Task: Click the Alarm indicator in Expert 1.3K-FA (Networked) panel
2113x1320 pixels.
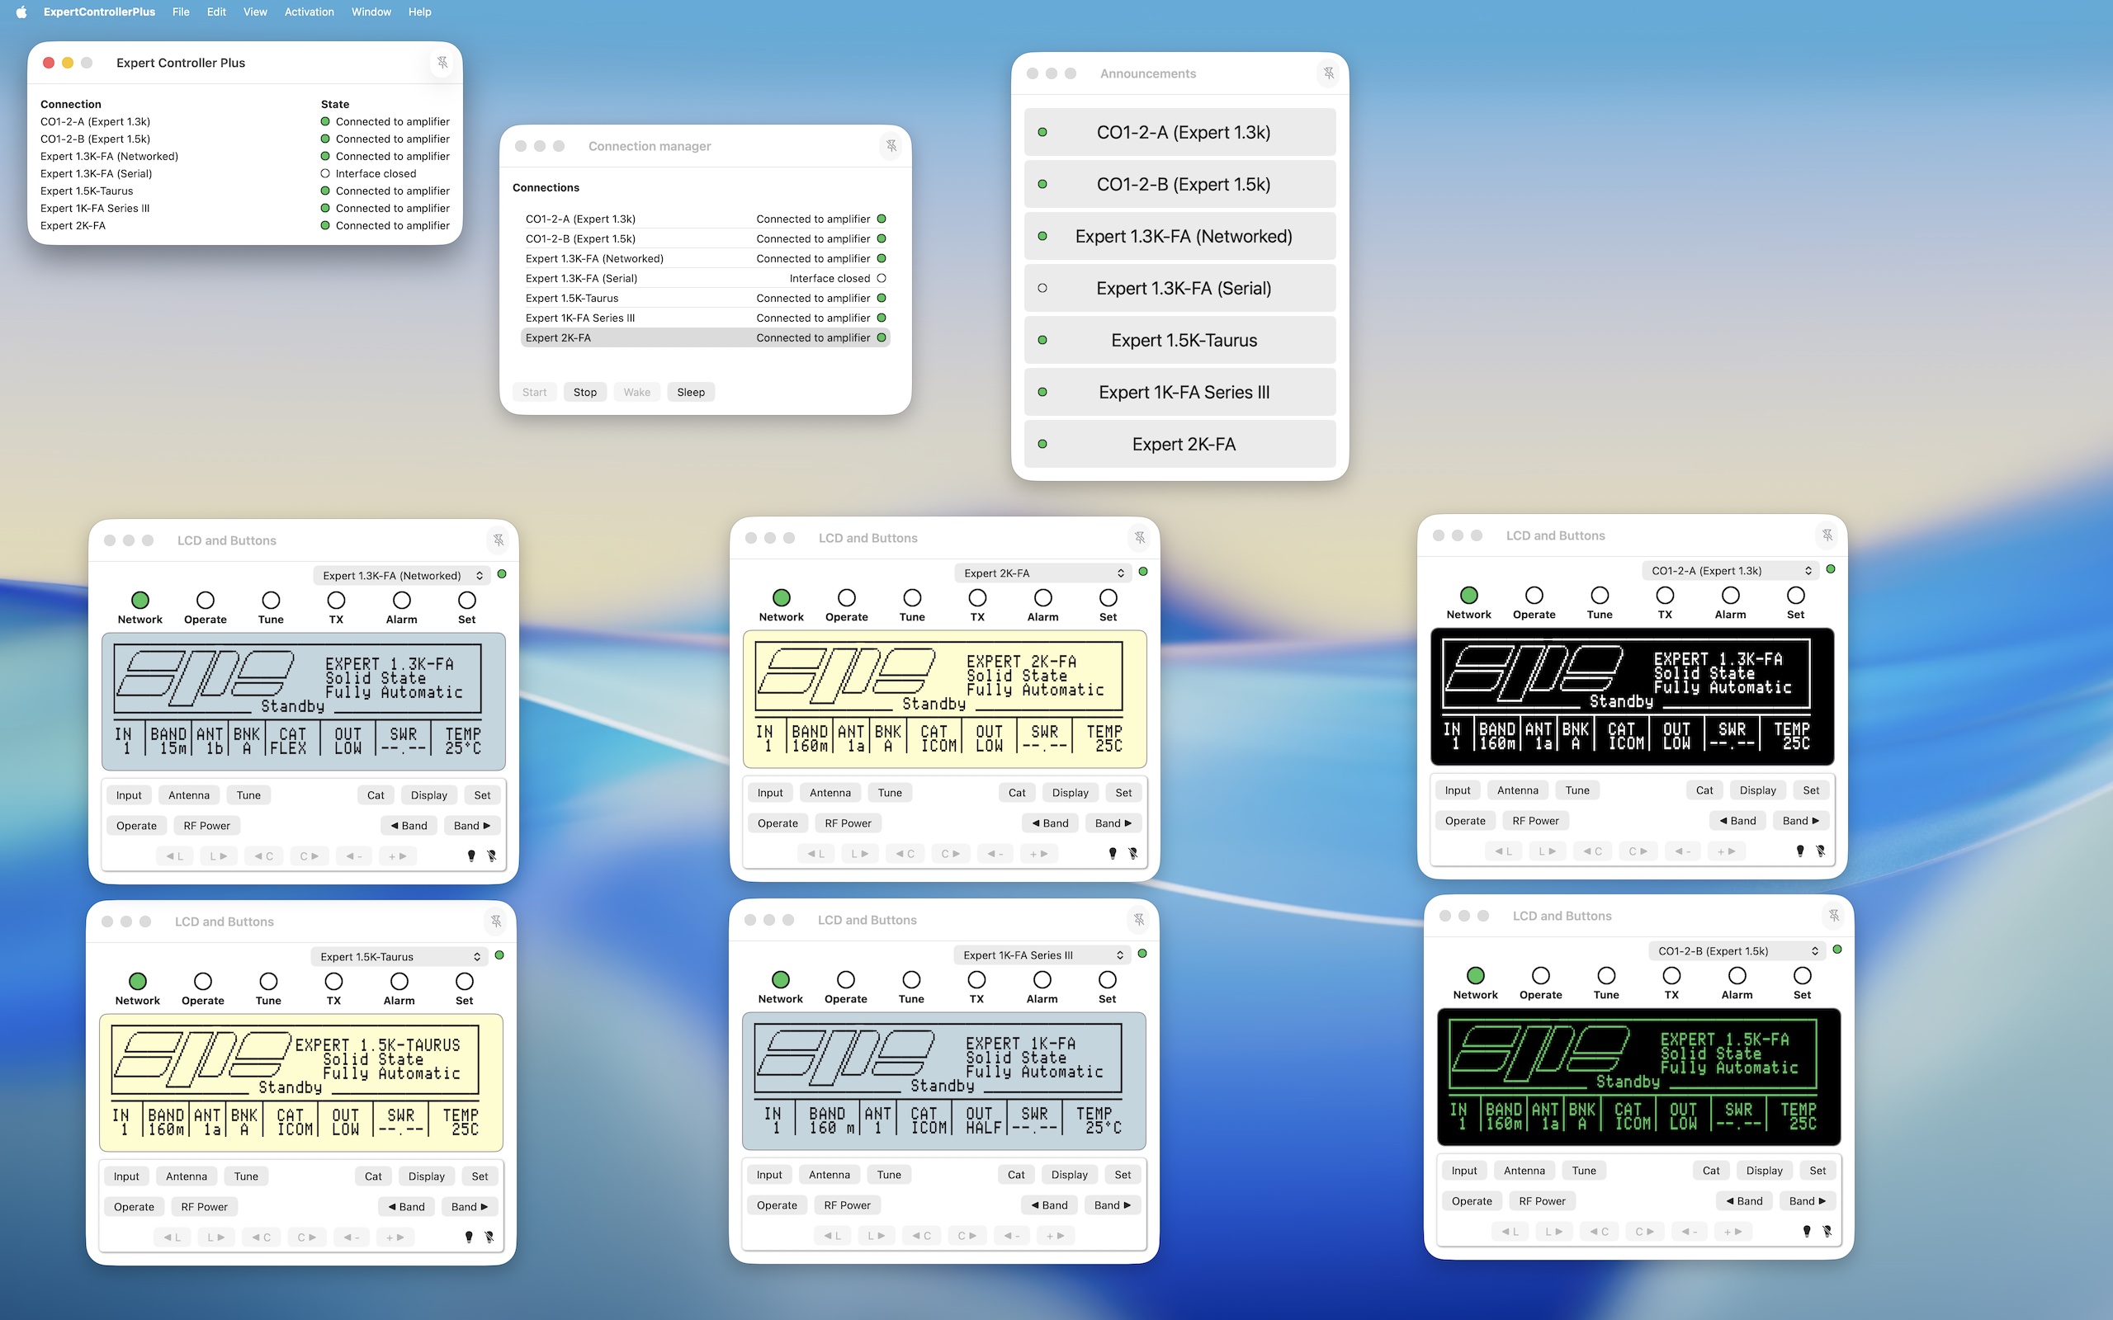Action: [402, 601]
